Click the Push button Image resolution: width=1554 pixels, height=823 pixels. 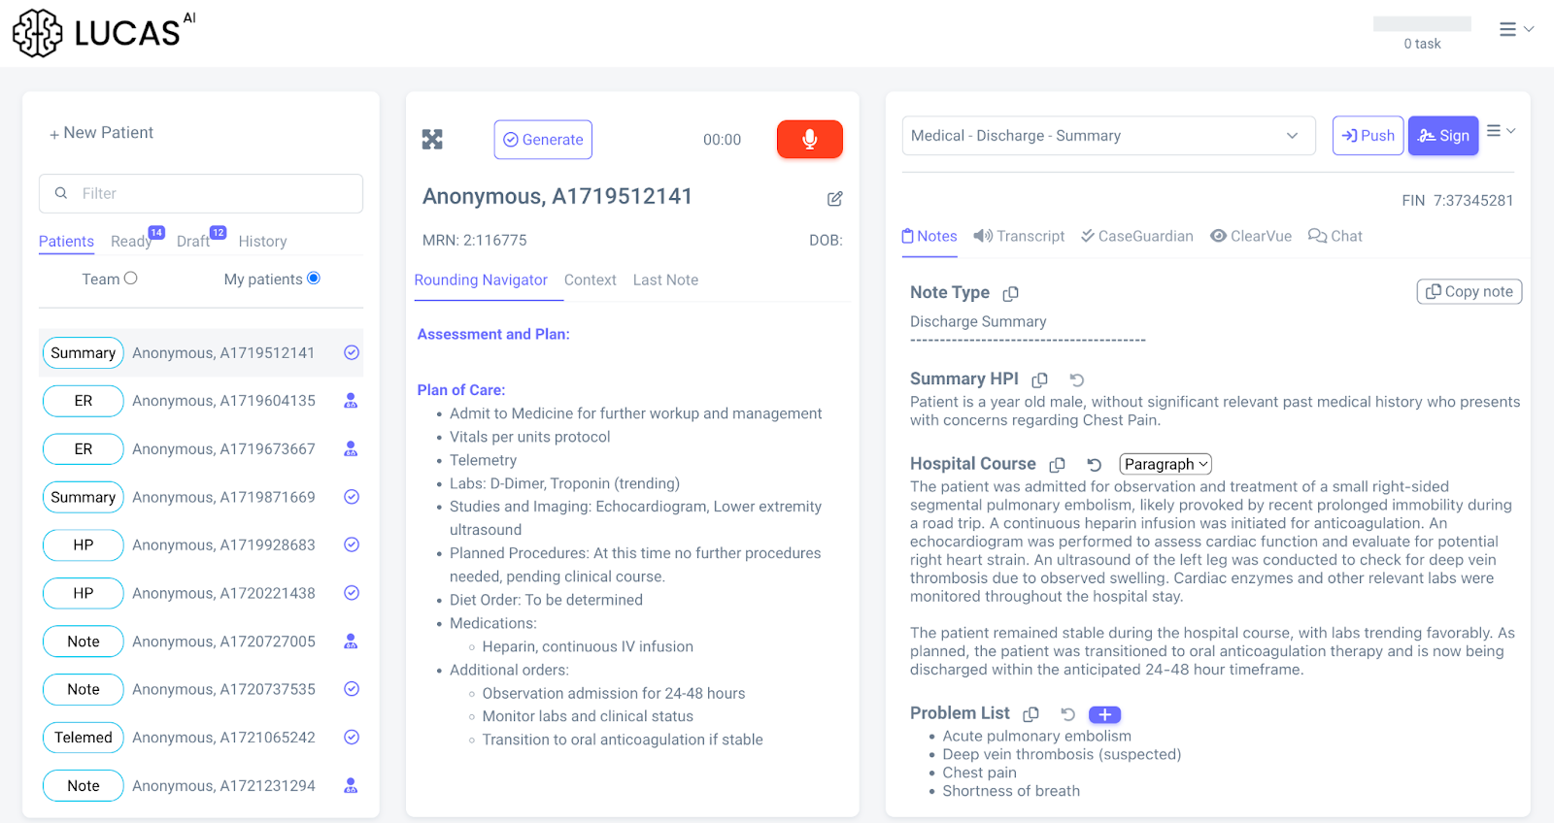click(x=1368, y=136)
